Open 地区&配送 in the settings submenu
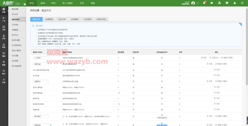 pyautogui.click(x=16, y=19)
